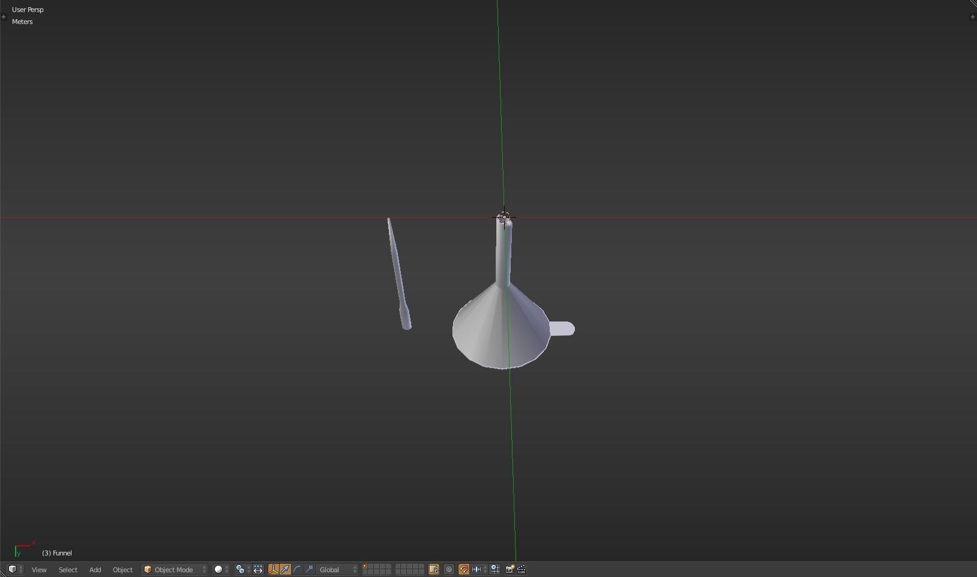
Task: Open the View menu
Action: pos(39,569)
